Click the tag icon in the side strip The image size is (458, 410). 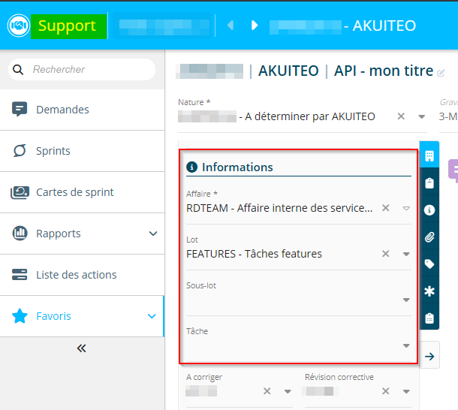point(429,264)
